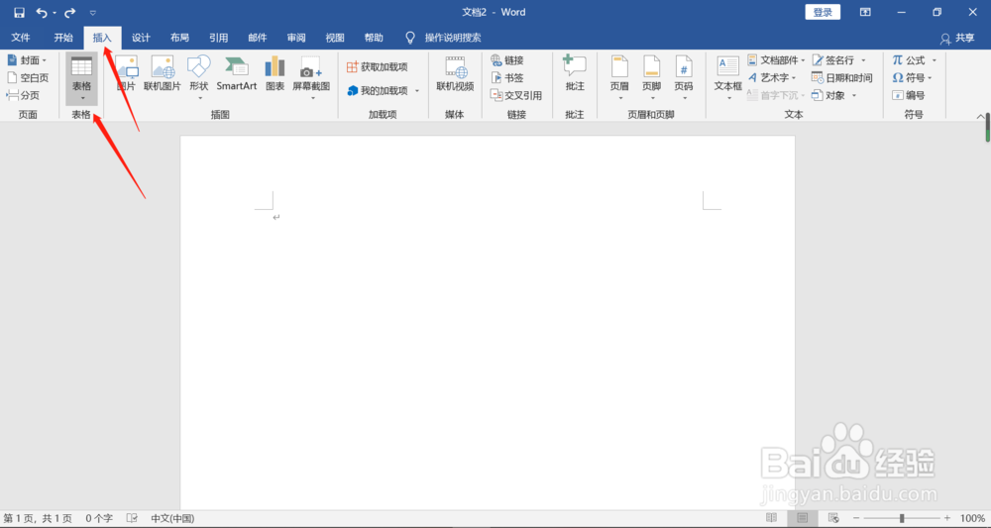Collapse the ribbon with the chevron
This screenshot has width=991, height=528.
click(980, 116)
